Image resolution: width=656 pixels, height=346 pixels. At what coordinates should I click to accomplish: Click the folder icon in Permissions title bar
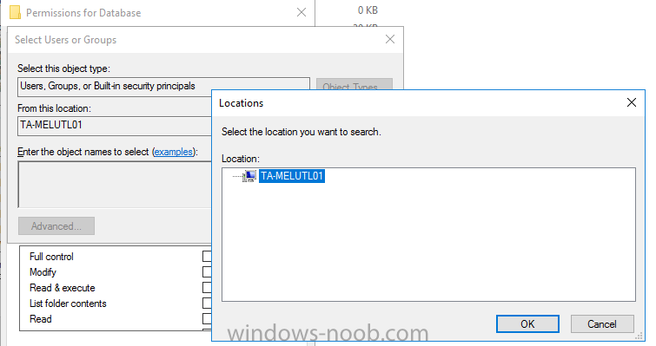15,12
